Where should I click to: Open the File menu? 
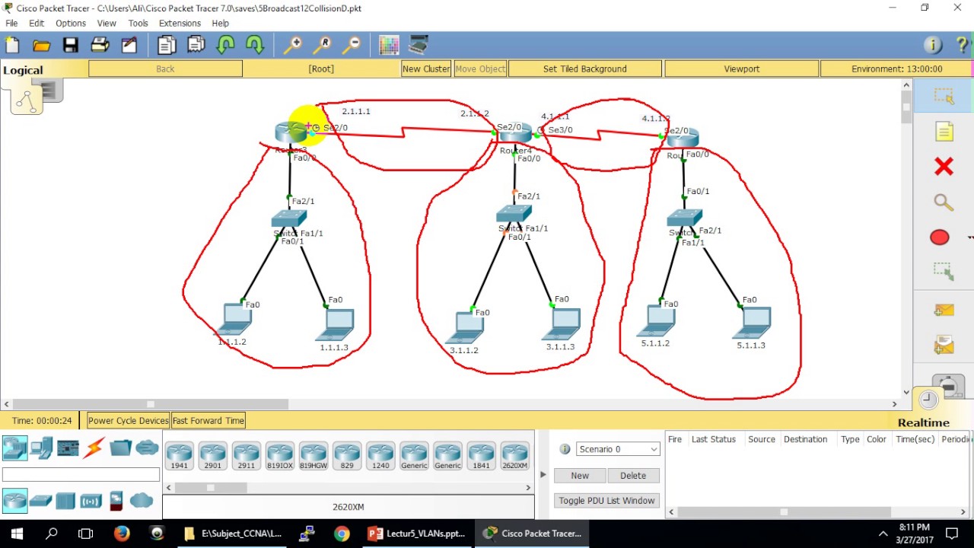[x=11, y=24]
